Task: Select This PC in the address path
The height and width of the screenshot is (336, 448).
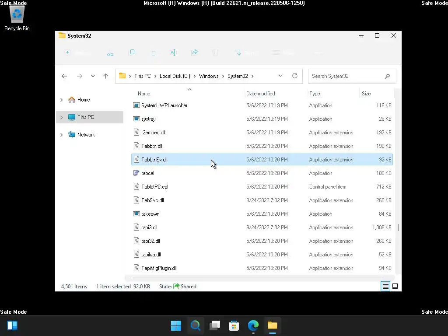Action: click(142, 76)
